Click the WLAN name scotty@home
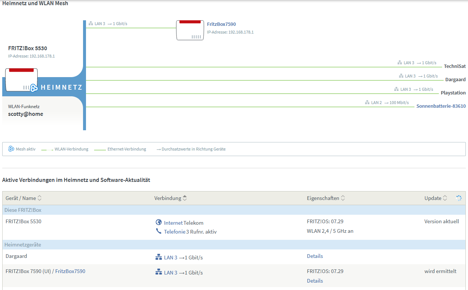Screen dimensions: 468x290 25,114
